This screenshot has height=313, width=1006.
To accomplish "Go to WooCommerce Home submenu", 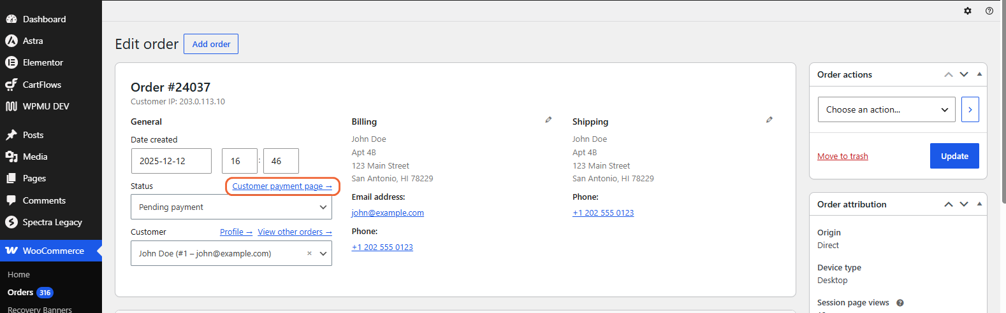I will coord(18,274).
